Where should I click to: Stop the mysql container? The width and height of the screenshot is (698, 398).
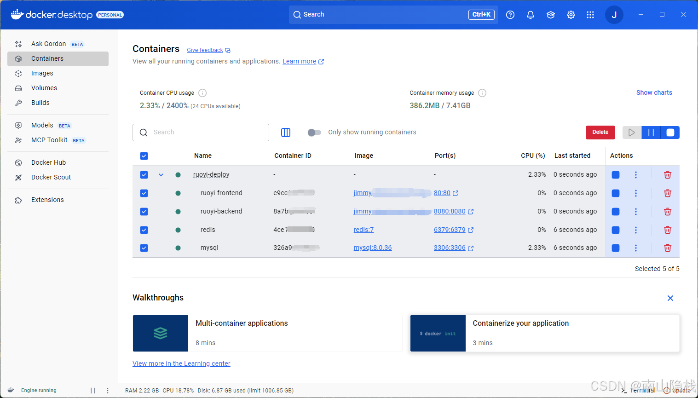[616, 248]
